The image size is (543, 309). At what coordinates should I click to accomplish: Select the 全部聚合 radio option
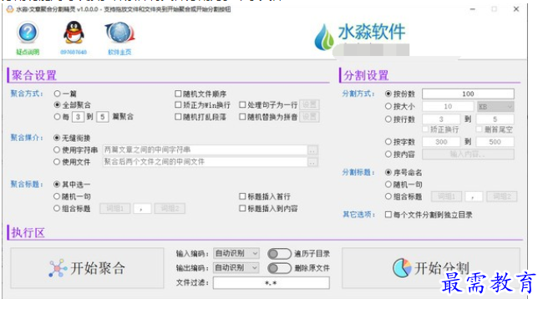point(57,105)
